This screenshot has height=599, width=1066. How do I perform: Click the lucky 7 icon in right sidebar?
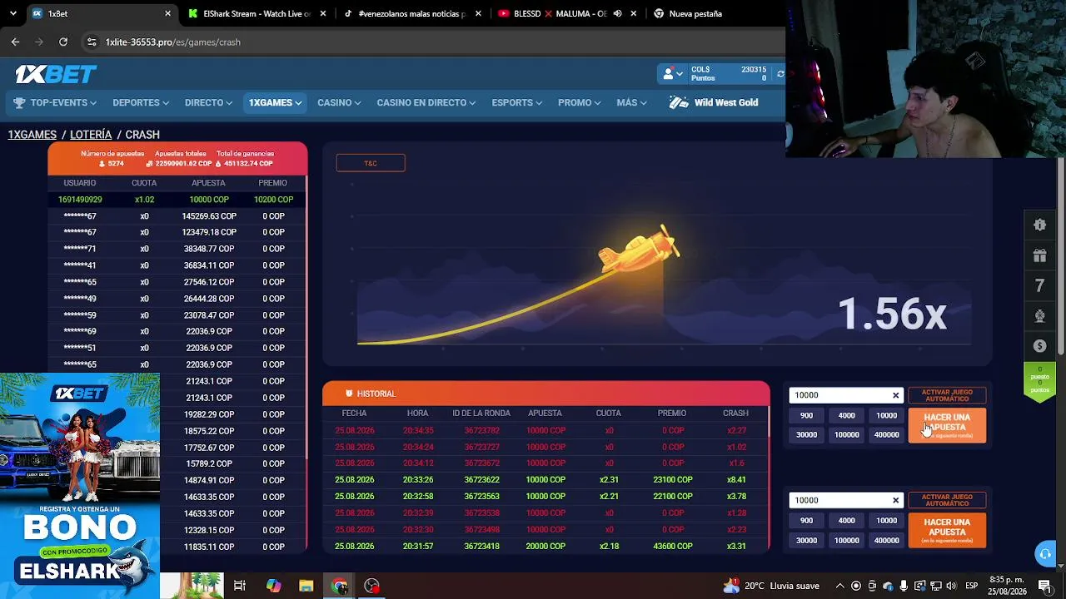tap(1039, 285)
